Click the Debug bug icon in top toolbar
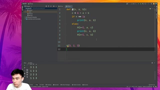 (x=141, y=4)
